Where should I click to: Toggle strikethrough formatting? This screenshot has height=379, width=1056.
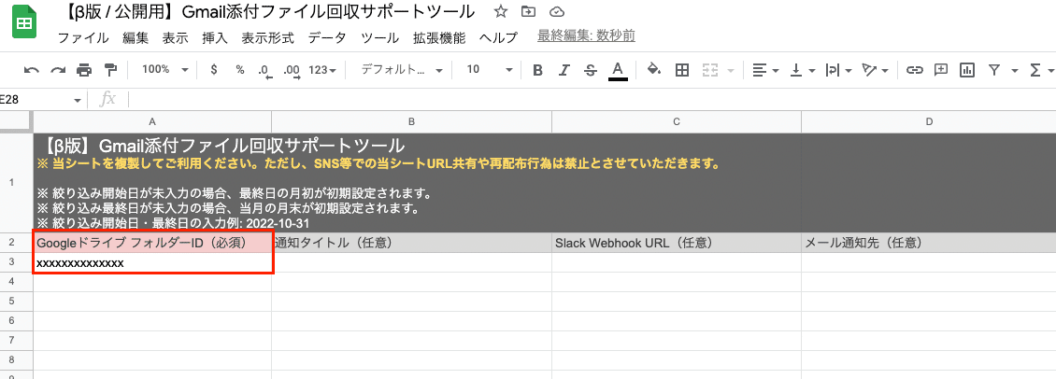click(591, 69)
